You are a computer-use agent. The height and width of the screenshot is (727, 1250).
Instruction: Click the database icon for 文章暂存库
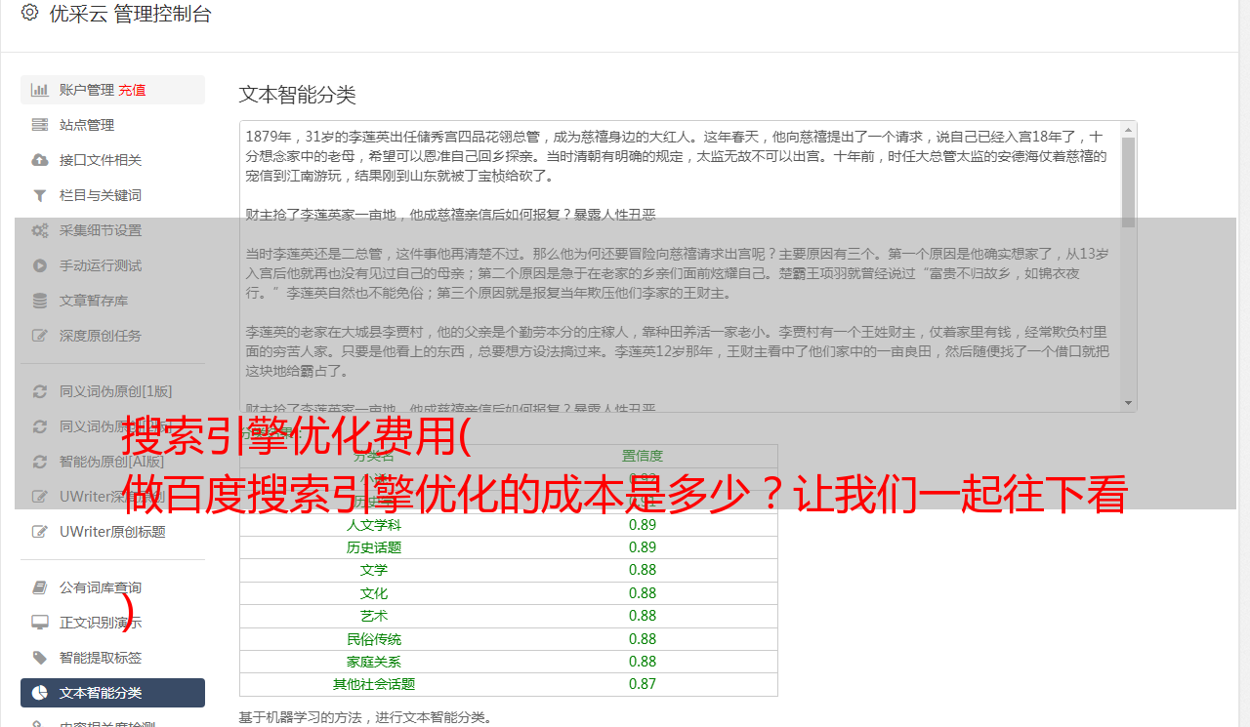[40, 301]
